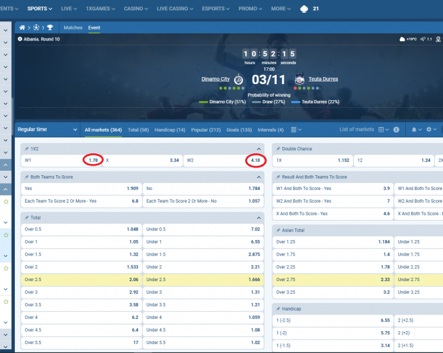Select Both Teams To Score No 1.784
Viewport: 443px width, 353px height.
[203, 189]
